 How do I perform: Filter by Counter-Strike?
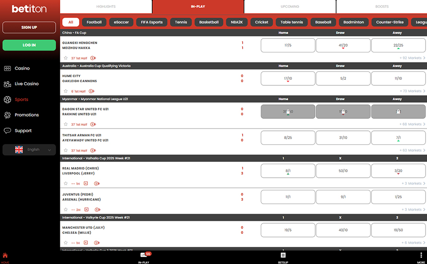coord(390,22)
